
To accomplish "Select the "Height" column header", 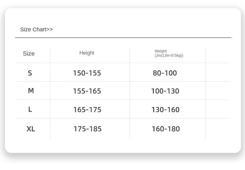I will click(87, 53).
